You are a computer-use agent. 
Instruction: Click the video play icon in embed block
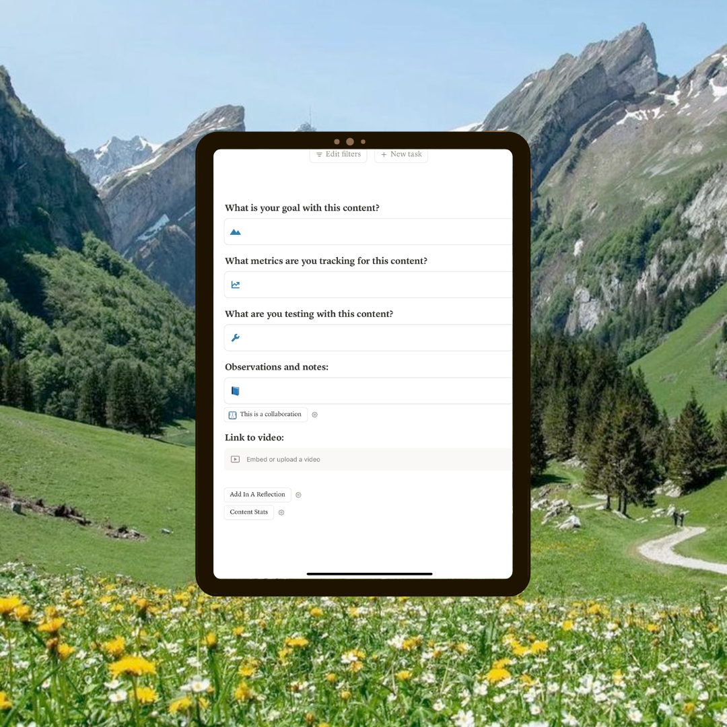235,460
